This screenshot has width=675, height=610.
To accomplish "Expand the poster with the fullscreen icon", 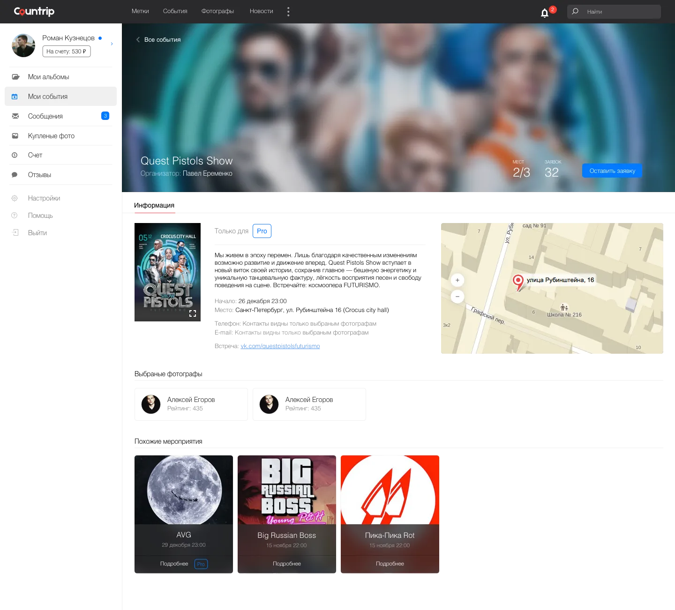I will tap(193, 313).
